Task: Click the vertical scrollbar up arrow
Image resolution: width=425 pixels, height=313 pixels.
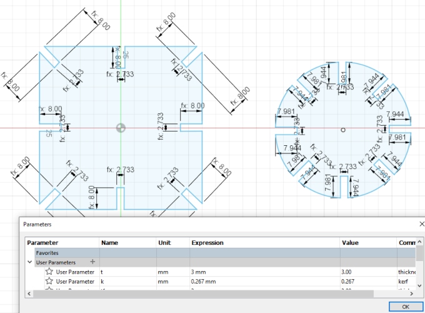Action: point(419,242)
